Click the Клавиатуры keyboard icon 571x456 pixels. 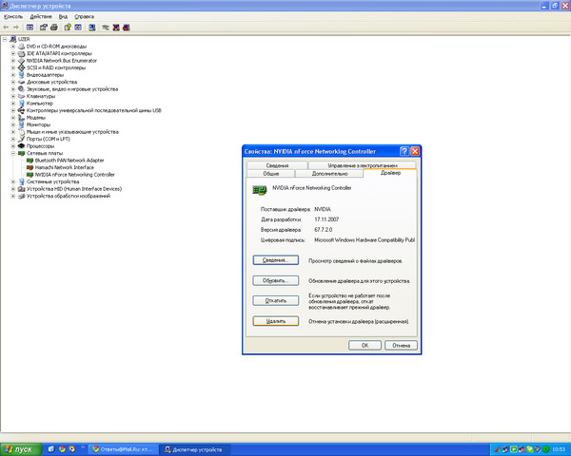(22, 96)
